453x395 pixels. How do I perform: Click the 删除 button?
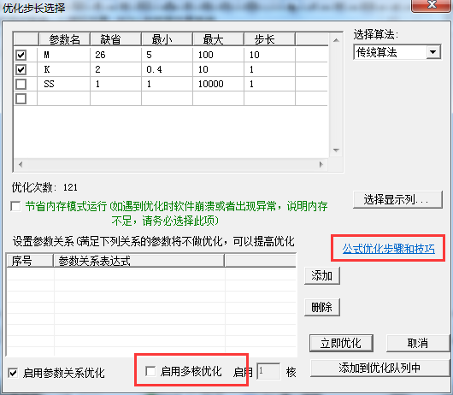coord(322,307)
